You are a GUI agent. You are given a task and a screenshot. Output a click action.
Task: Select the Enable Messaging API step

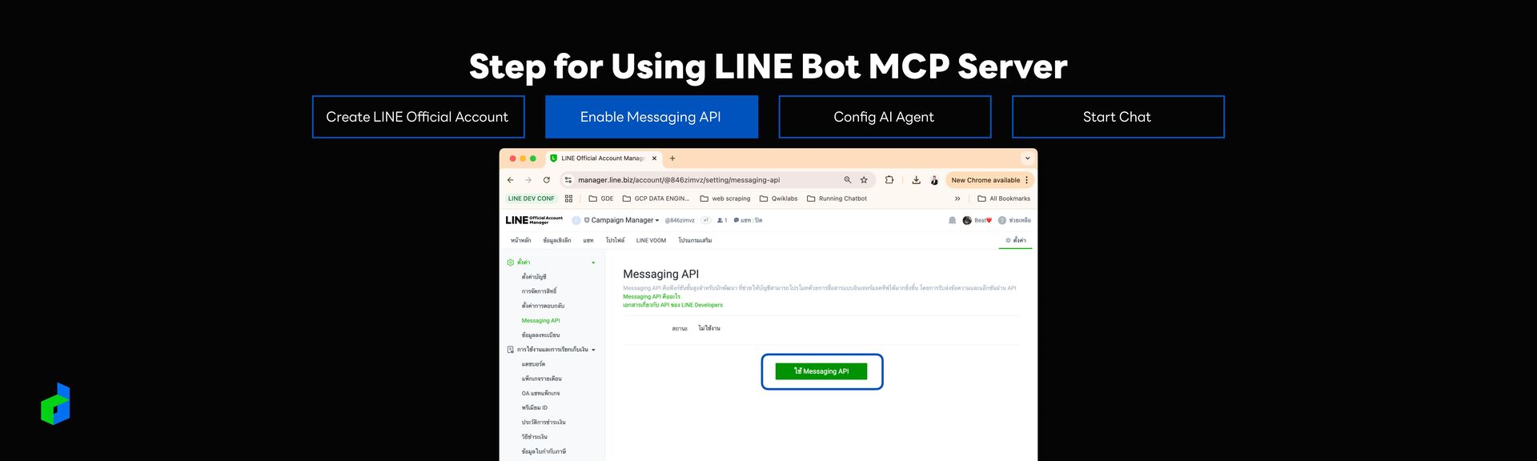652,117
